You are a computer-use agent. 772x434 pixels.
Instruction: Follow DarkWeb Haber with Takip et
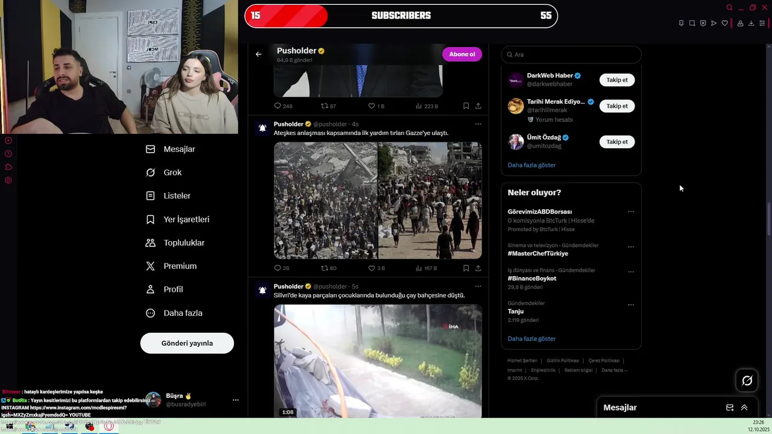pyautogui.click(x=617, y=80)
